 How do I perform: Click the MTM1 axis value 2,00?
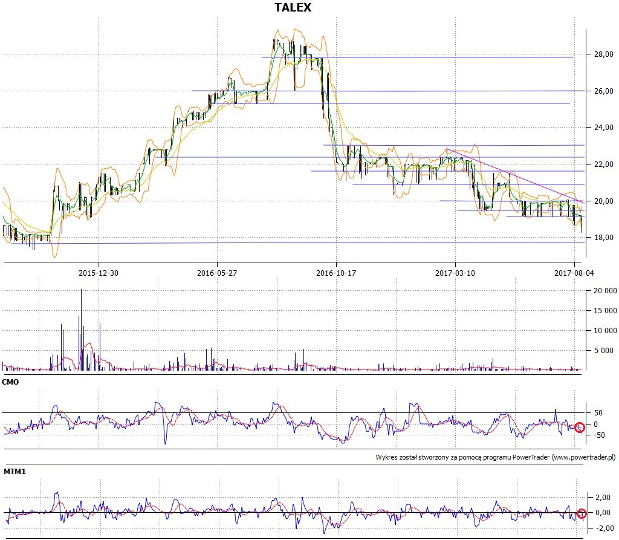(603, 497)
